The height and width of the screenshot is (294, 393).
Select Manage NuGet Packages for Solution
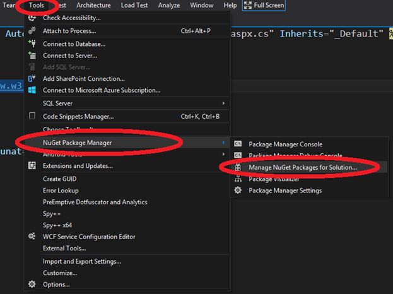point(302,167)
